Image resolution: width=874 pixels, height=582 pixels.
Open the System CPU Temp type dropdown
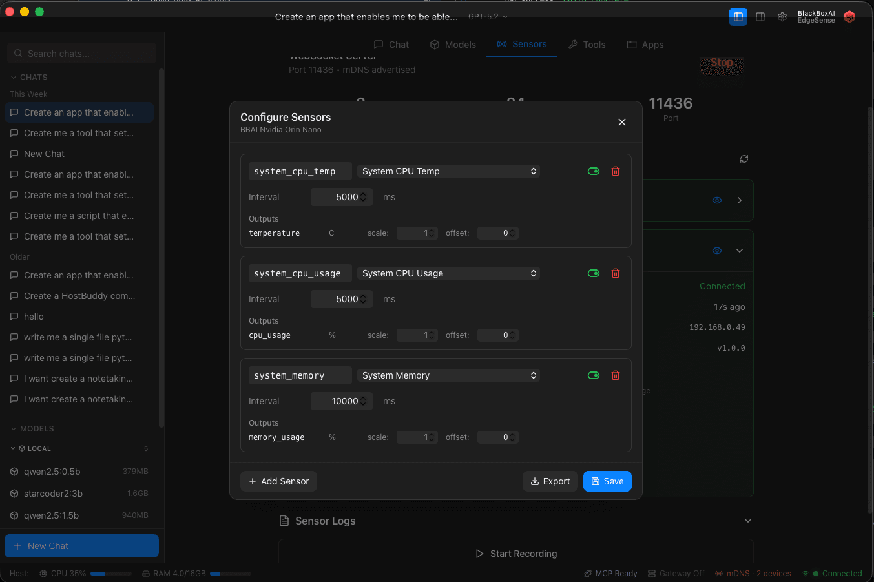click(x=449, y=171)
